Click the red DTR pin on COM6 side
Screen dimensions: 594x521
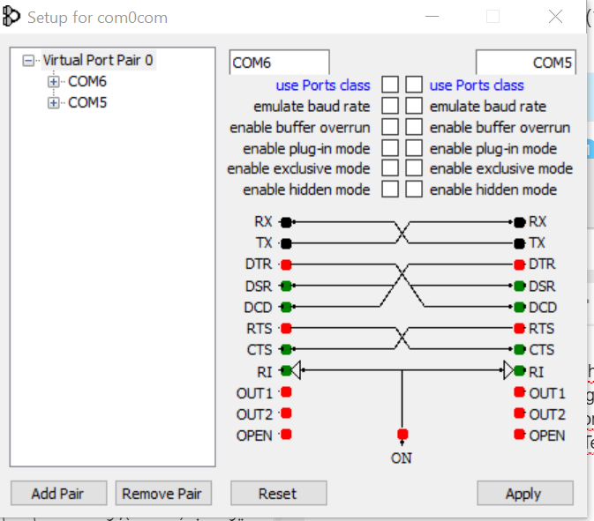(x=286, y=264)
